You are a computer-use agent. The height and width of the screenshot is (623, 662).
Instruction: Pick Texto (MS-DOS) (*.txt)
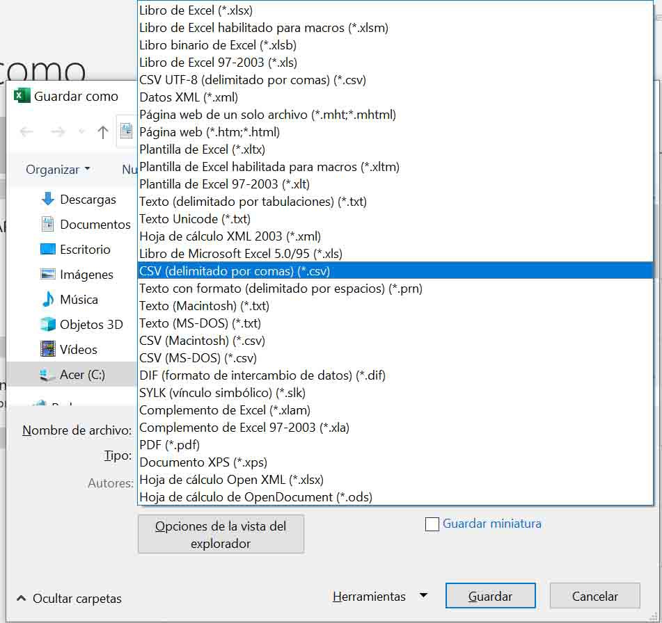[395, 323]
